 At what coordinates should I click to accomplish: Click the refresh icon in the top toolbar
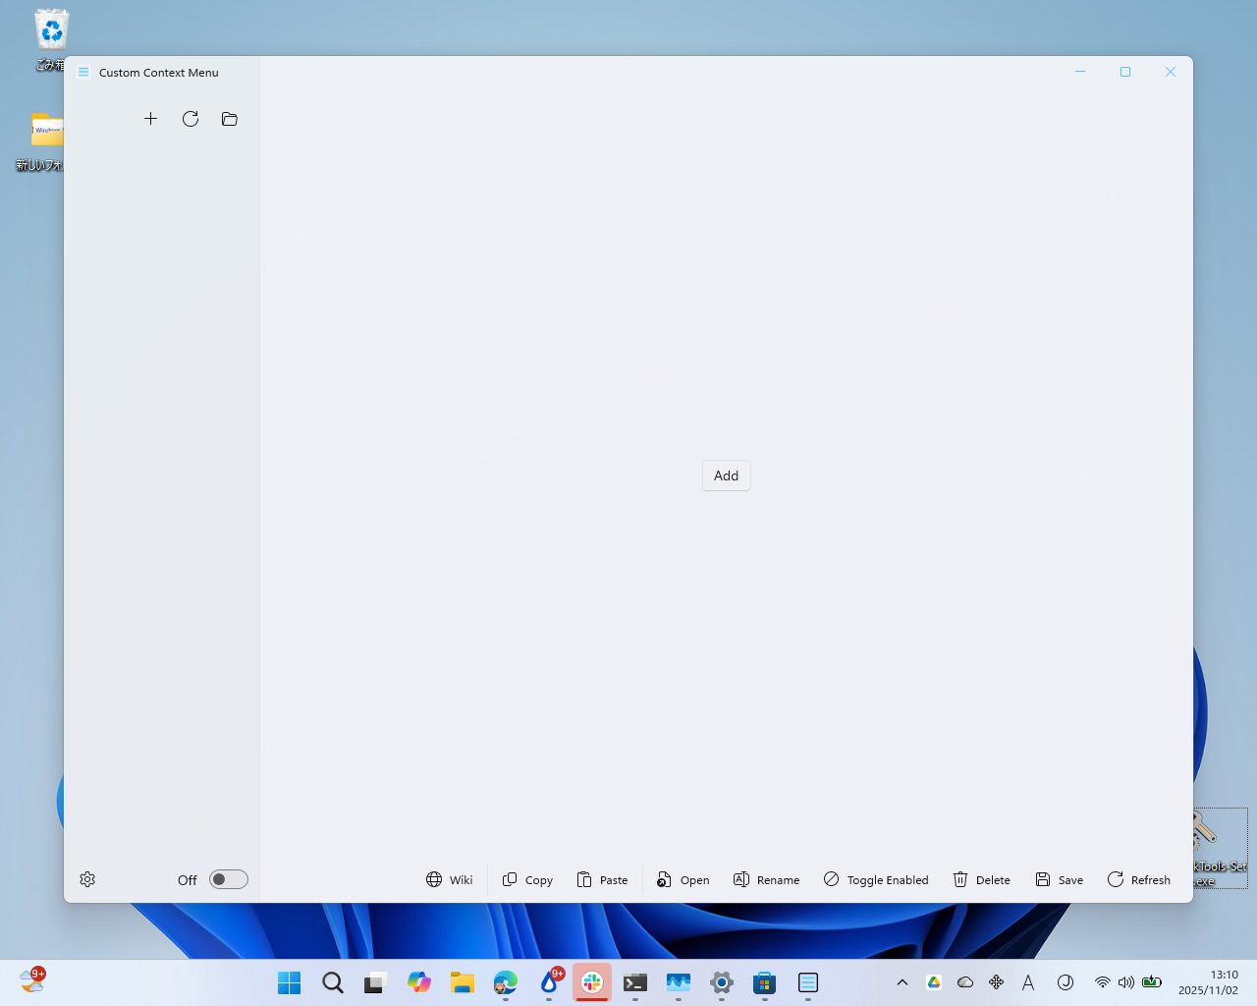coord(190,118)
